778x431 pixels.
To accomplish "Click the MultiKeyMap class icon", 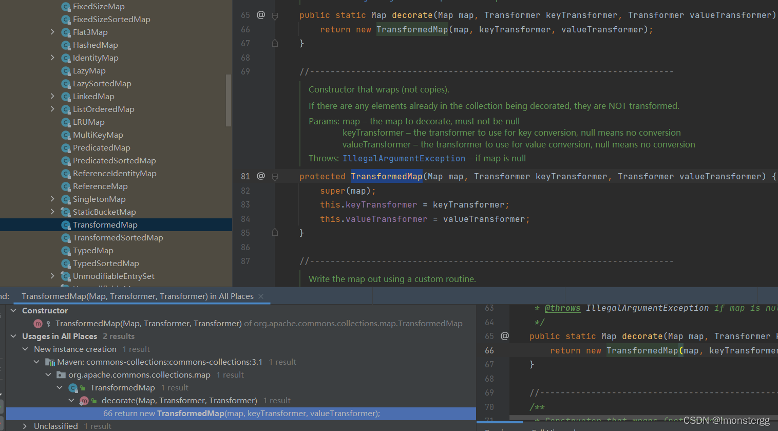I will [x=66, y=135].
